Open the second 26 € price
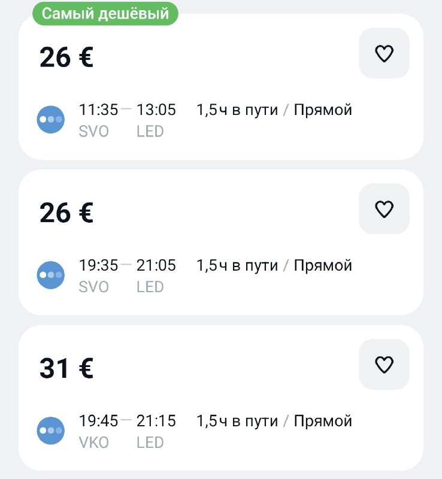 [x=66, y=213]
